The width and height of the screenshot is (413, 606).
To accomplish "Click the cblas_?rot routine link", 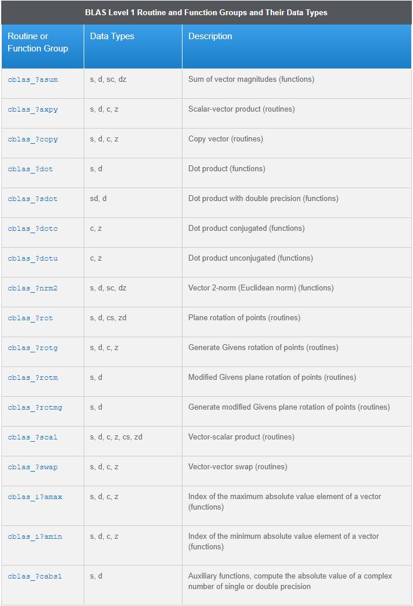I will [x=30, y=318].
